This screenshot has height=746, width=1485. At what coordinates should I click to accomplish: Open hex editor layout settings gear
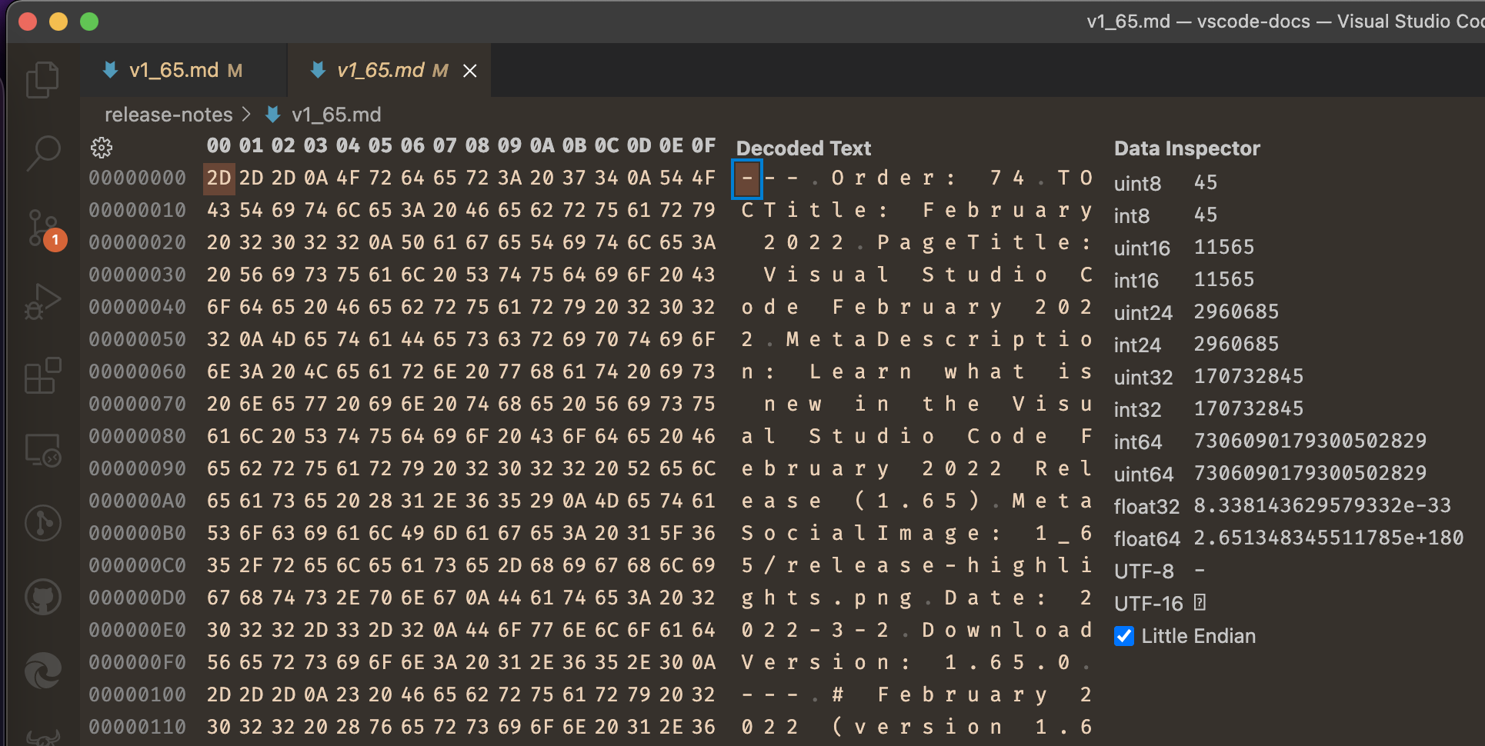tap(102, 148)
